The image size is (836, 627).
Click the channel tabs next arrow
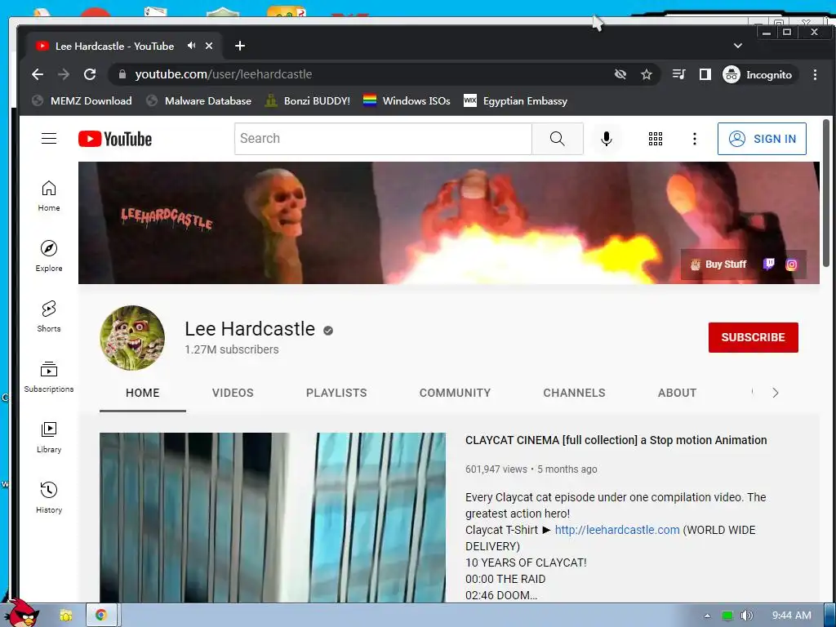coord(776,393)
